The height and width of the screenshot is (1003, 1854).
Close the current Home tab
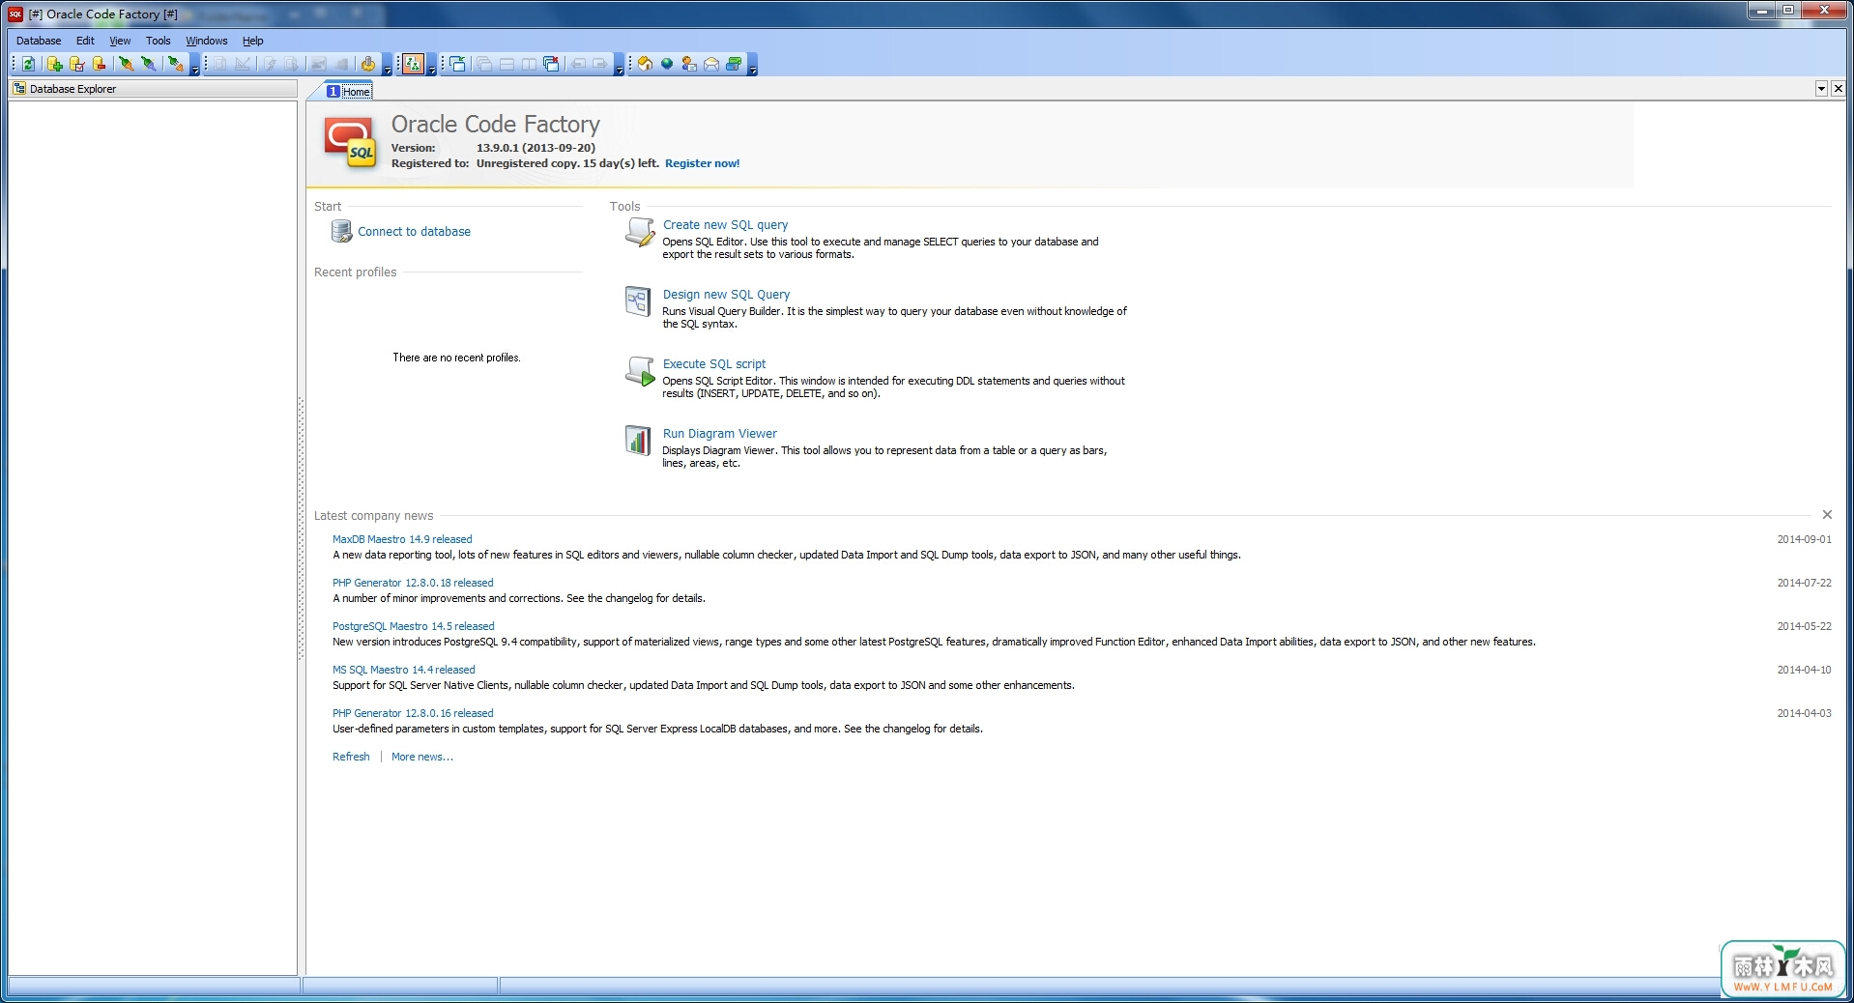point(1838,89)
